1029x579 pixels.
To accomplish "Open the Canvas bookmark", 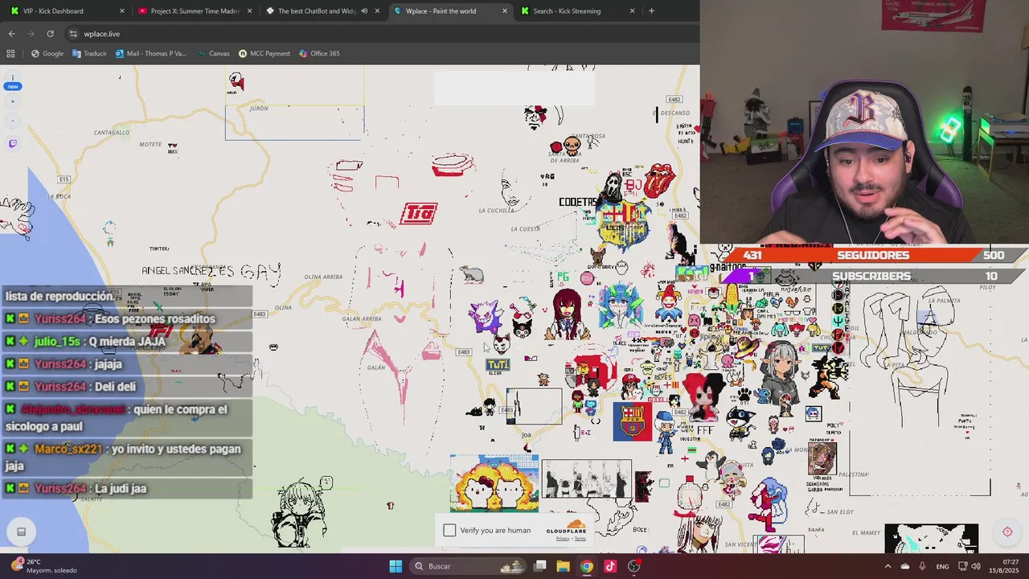I will tap(213, 54).
